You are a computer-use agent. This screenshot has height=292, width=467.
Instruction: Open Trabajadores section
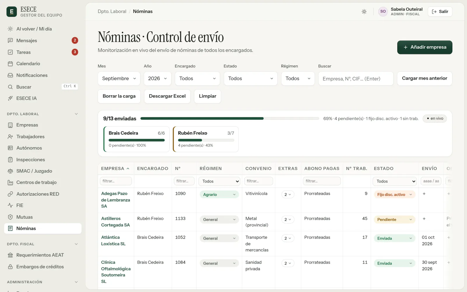pyautogui.click(x=43, y=136)
